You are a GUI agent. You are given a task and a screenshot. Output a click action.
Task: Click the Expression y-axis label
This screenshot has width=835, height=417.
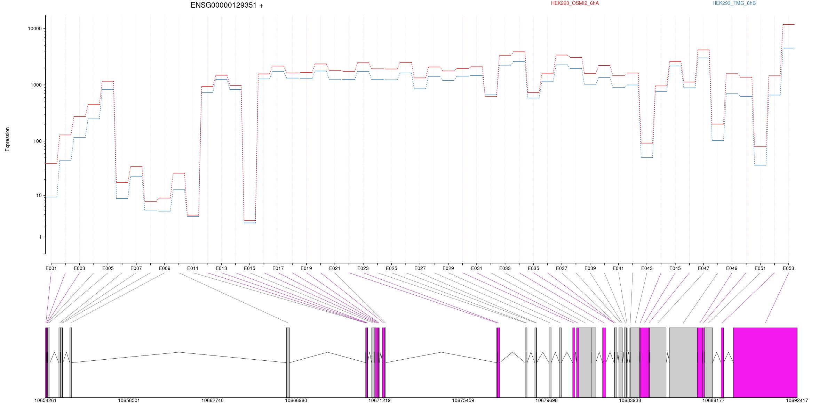click(7, 139)
